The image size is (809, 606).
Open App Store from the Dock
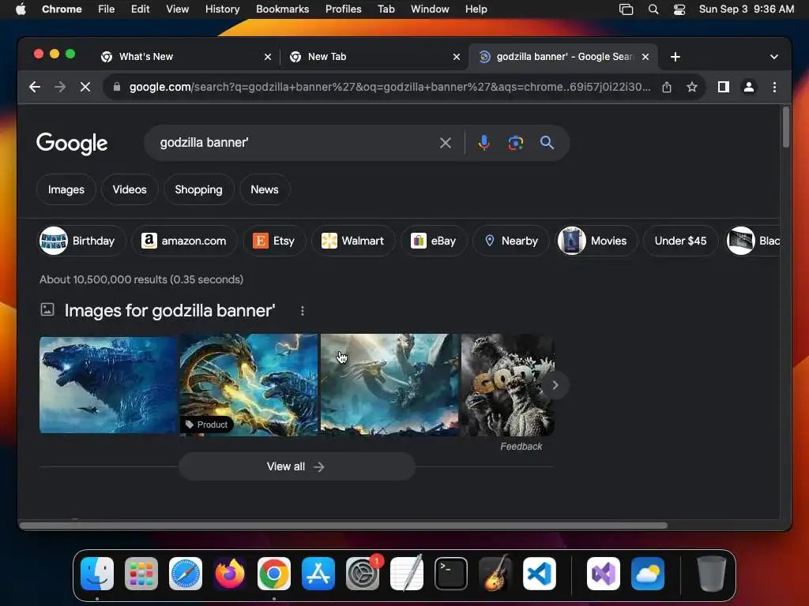pos(318,574)
